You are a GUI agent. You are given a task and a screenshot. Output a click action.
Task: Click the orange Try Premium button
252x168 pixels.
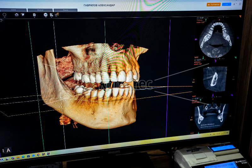tap(214, 4)
